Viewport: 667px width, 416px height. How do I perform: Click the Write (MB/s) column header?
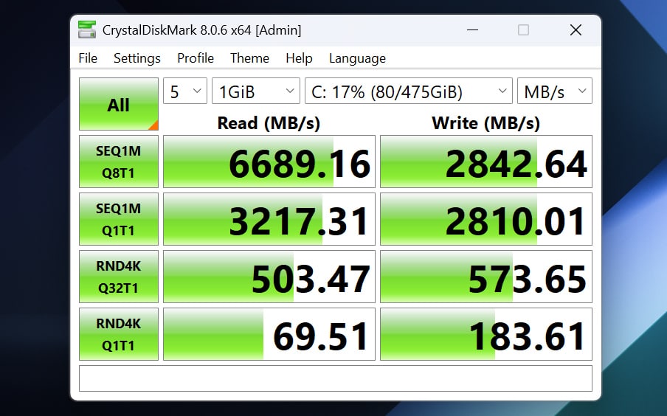(485, 123)
